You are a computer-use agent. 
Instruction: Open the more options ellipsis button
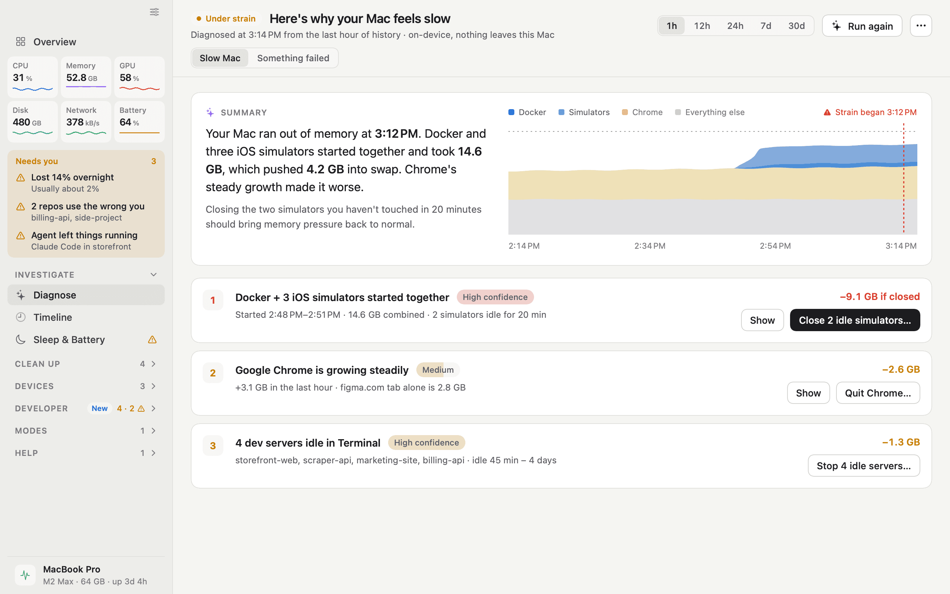click(921, 26)
